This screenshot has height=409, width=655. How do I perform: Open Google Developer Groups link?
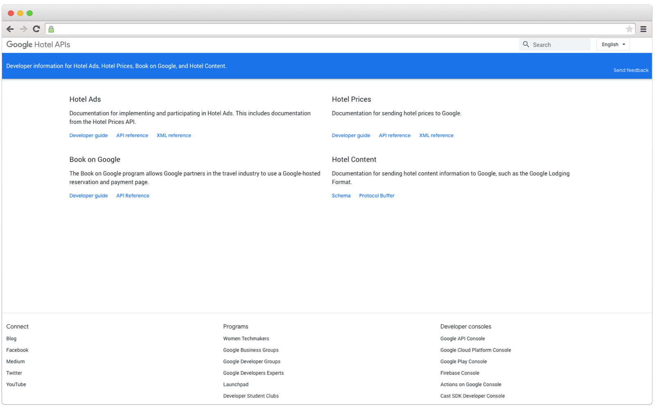tap(252, 362)
